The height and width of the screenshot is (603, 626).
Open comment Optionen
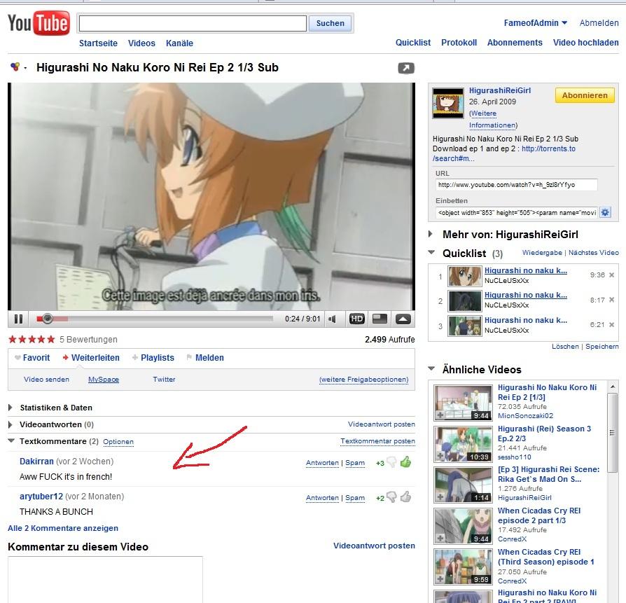click(118, 442)
